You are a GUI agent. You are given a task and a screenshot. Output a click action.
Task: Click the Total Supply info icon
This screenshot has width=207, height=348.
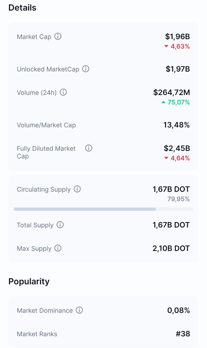point(60,225)
